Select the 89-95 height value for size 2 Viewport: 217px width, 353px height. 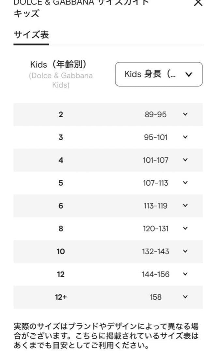[156, 114]
